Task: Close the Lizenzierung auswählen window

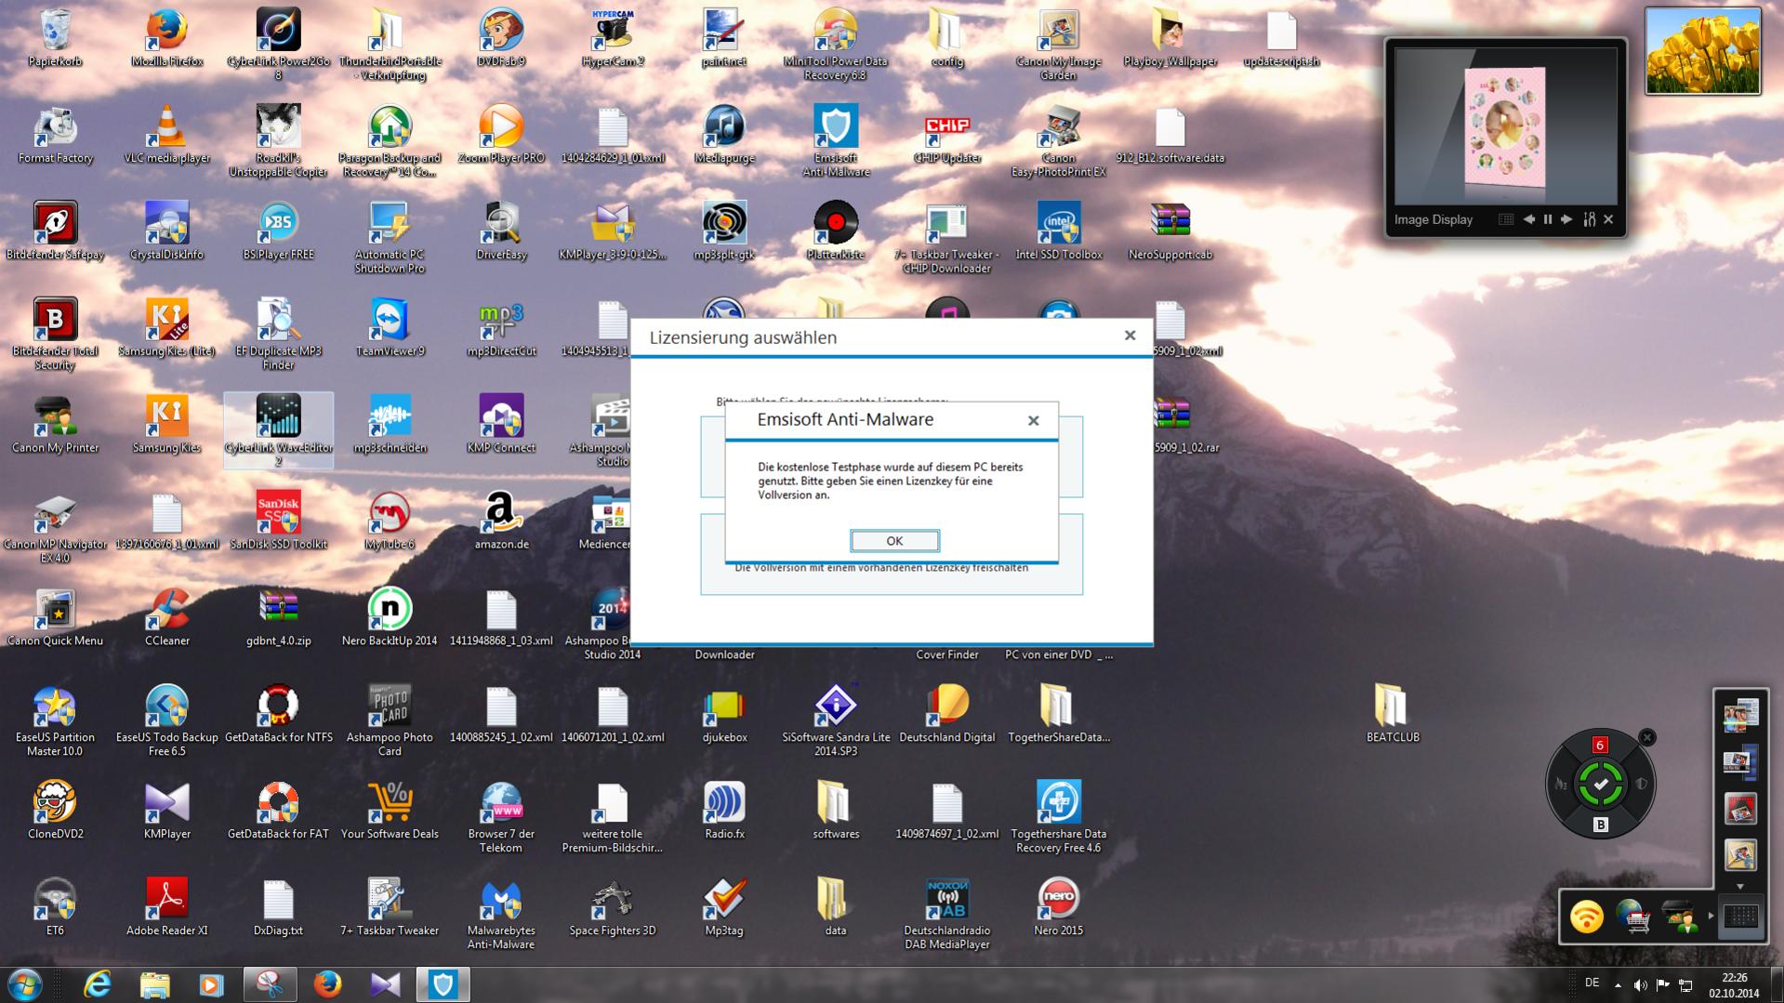Action: pos(1130,336)
